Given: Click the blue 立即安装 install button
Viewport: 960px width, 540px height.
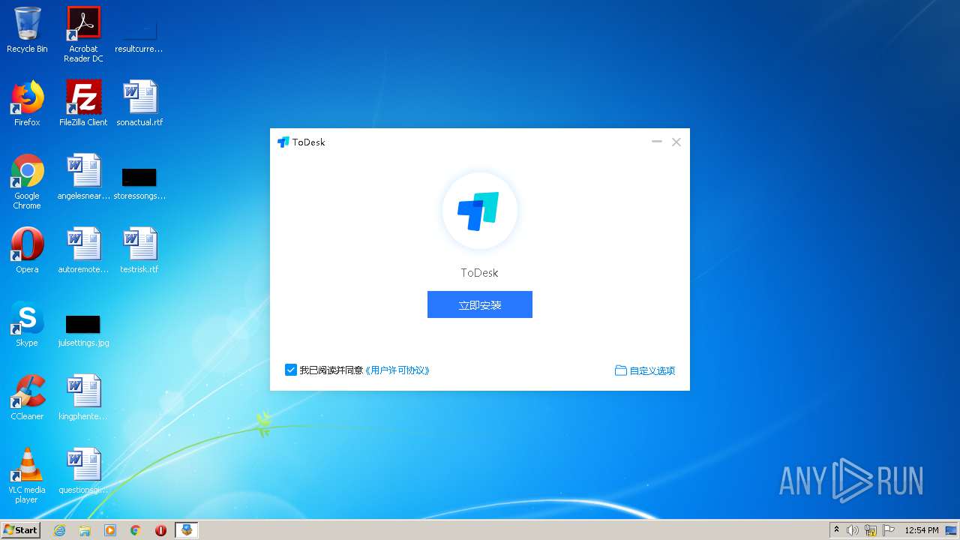Looking at the screenshot, I should [480, 304].
